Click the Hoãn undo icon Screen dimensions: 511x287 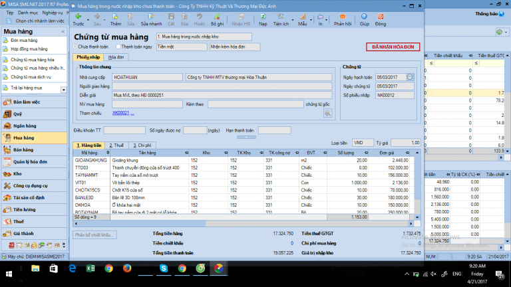(199, 19)
